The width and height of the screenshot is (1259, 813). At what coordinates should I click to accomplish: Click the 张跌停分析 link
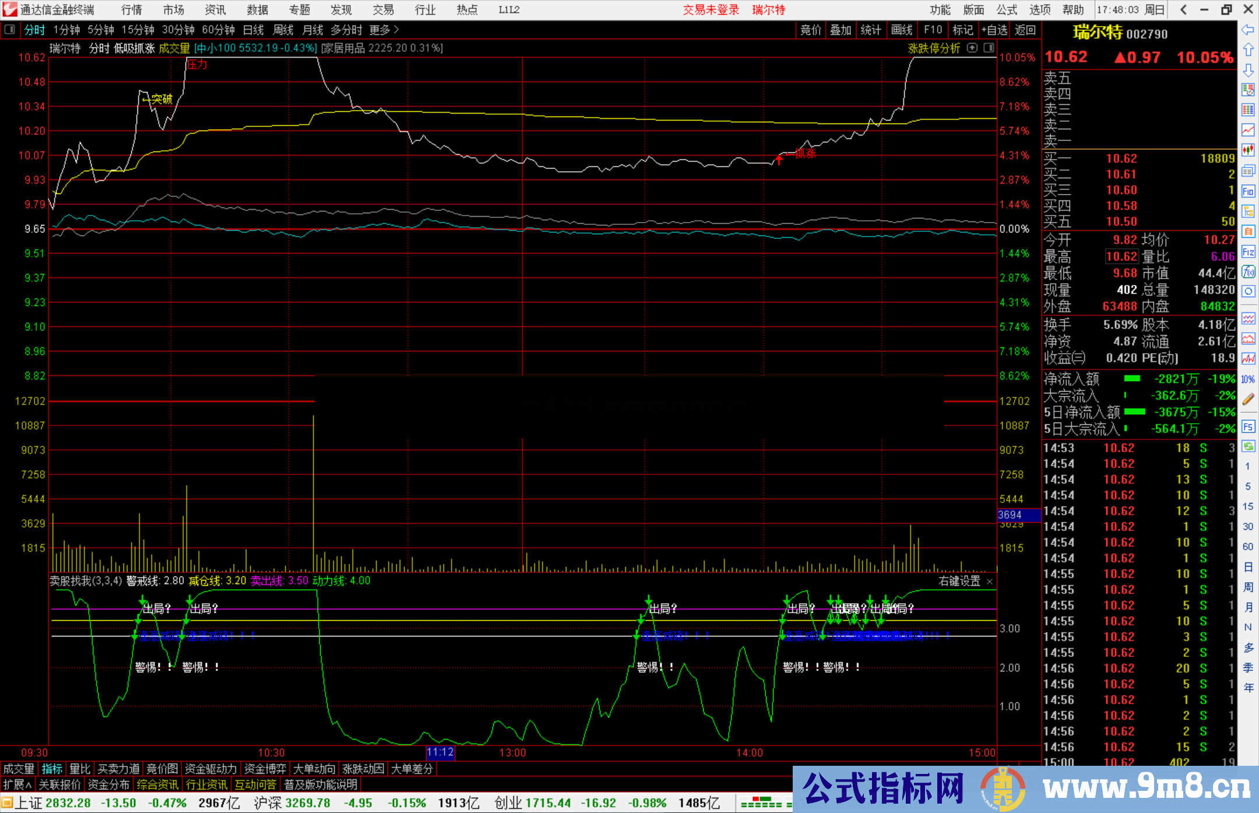click(934, 48)
